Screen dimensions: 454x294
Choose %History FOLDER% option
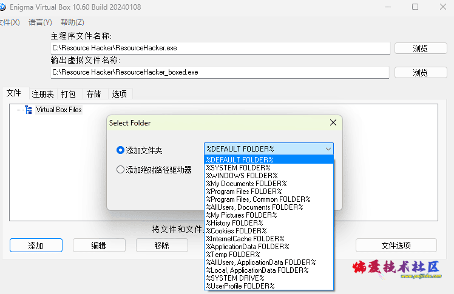(x=269, y=223)
